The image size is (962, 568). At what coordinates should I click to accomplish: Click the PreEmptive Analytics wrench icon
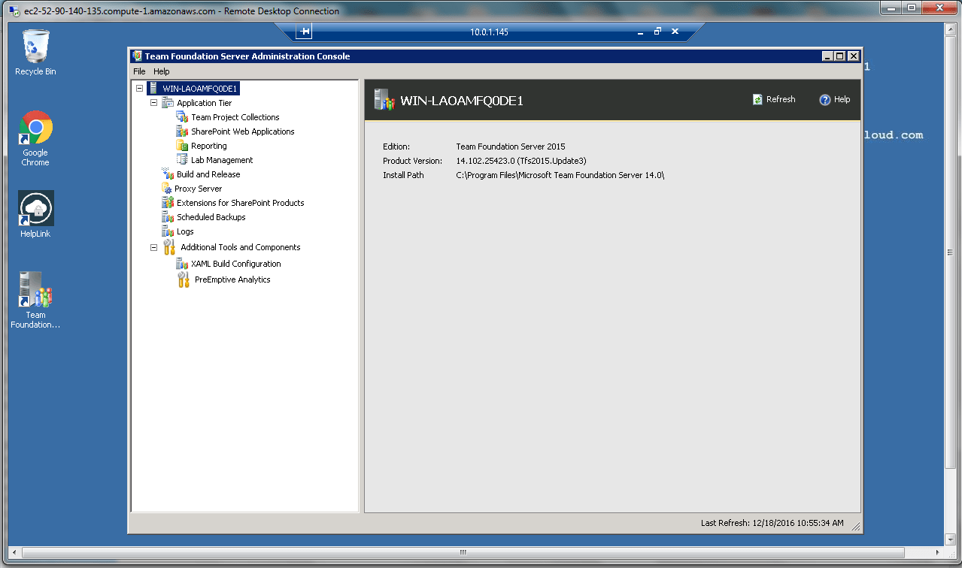pos(184,279)
